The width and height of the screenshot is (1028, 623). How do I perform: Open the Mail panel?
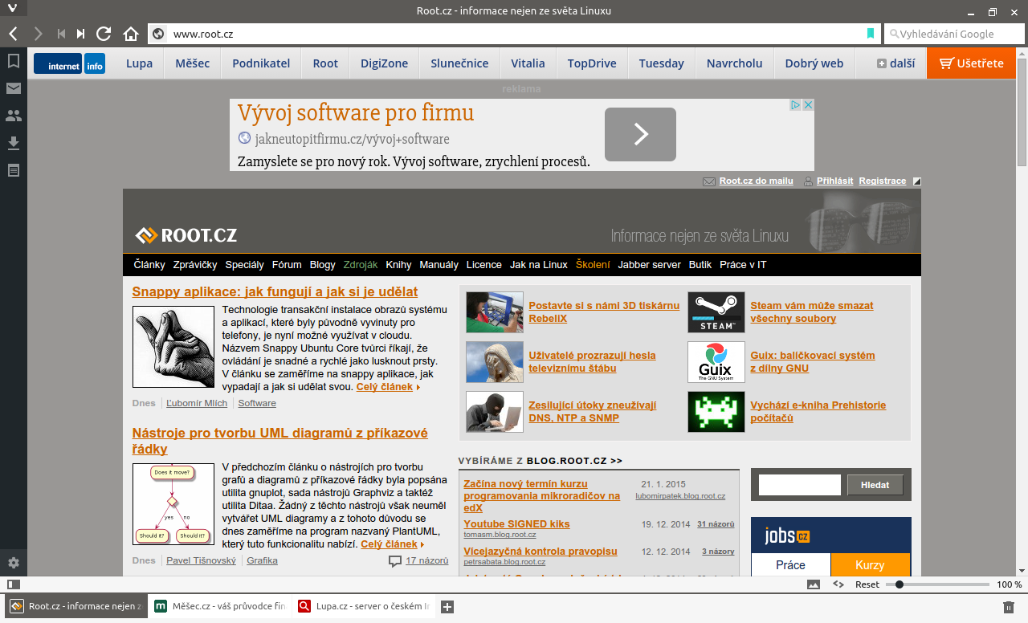[x=13, y=88]
